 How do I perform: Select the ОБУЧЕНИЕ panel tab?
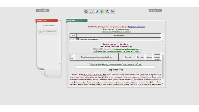click(76, 21)
